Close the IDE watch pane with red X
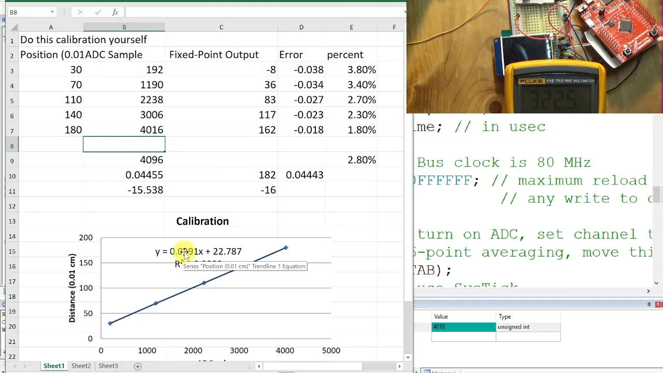Screen dimensions: 663x373 (658, 305)
